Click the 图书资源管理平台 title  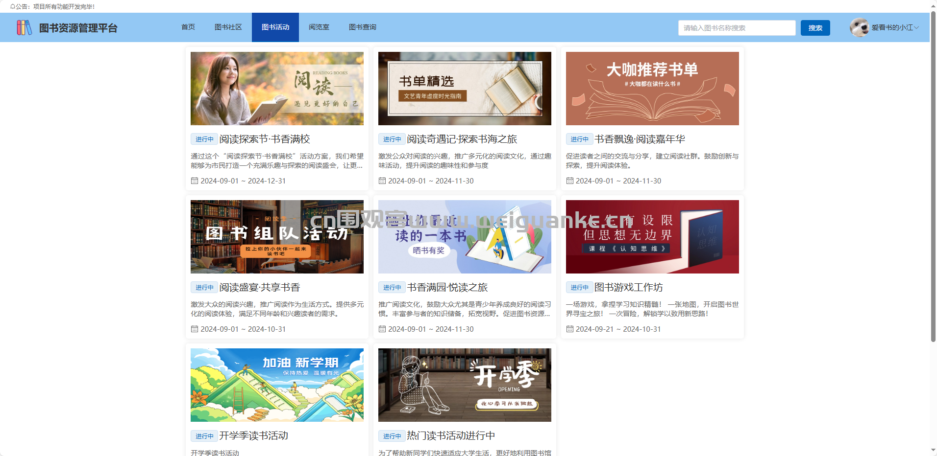pos(78,28)
